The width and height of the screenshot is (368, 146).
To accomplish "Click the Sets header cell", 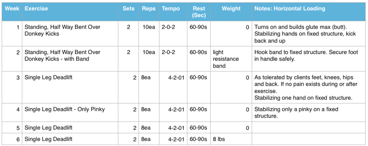I will pos(129,12).
